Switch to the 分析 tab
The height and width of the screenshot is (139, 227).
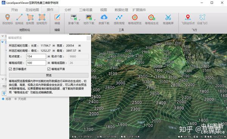tap(68, 10)
